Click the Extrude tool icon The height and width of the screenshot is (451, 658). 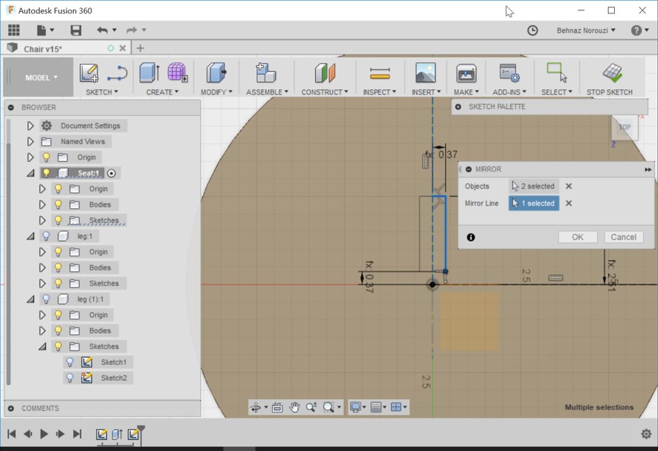[x=149, y=73]
